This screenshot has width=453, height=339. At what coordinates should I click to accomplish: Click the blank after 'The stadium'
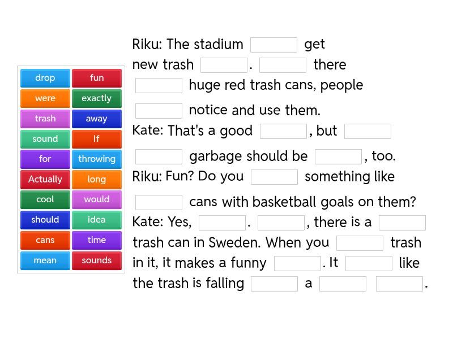click(273, 45)
